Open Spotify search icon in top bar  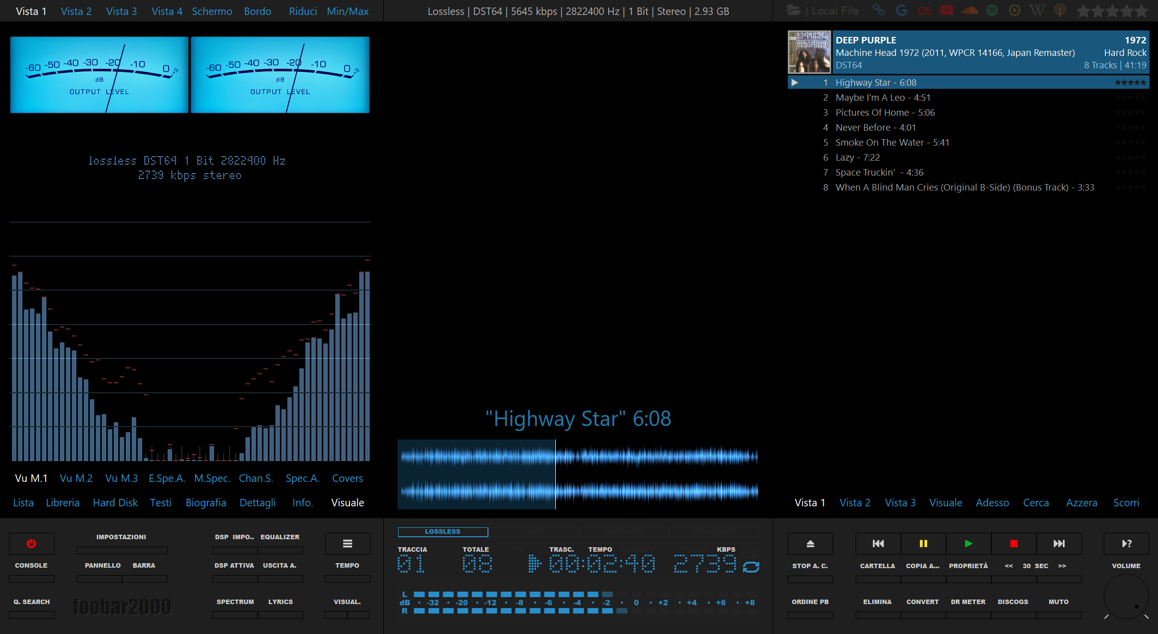point(992,10)
